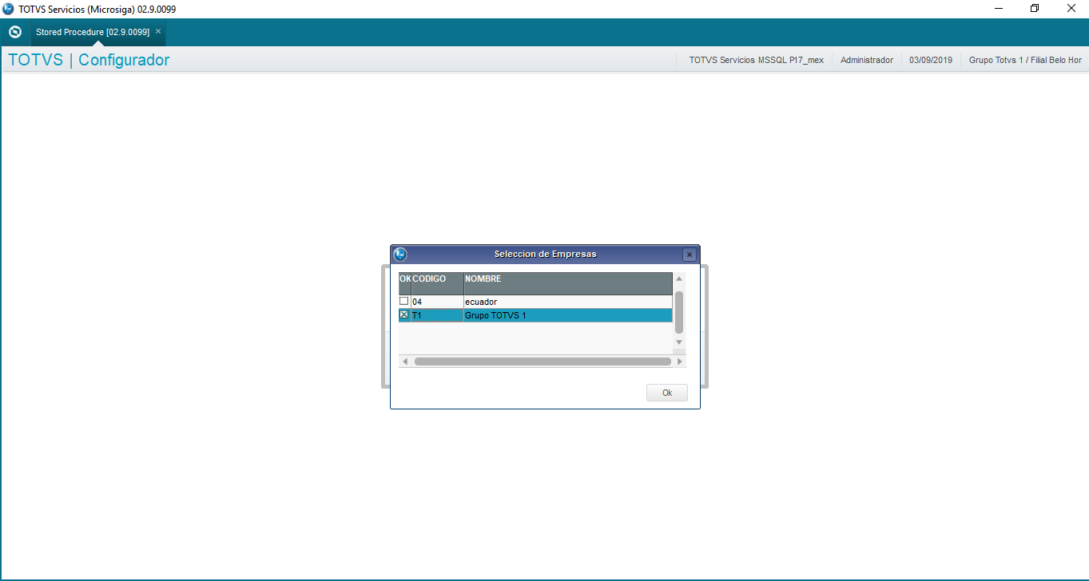
Task: Click the TOTVS app icon in title bar
Action: point(8,9)
